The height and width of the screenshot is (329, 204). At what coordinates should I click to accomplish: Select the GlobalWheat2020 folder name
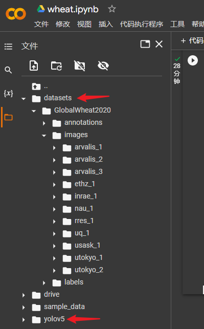point(82,110)
